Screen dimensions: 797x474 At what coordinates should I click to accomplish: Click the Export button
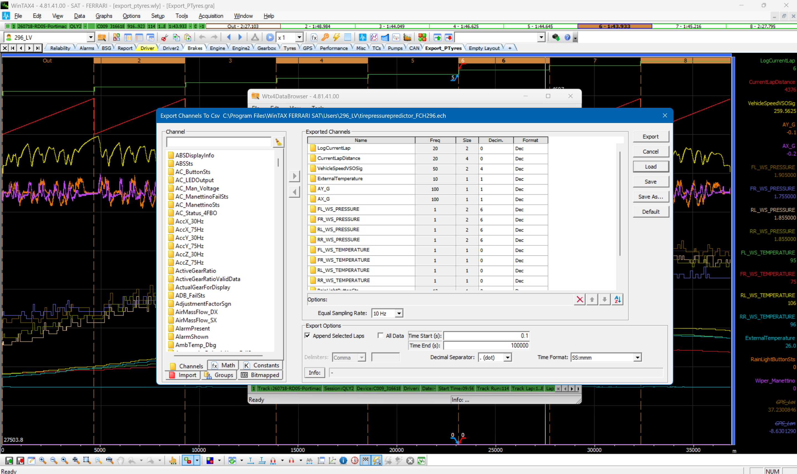(x=650, y=137)
